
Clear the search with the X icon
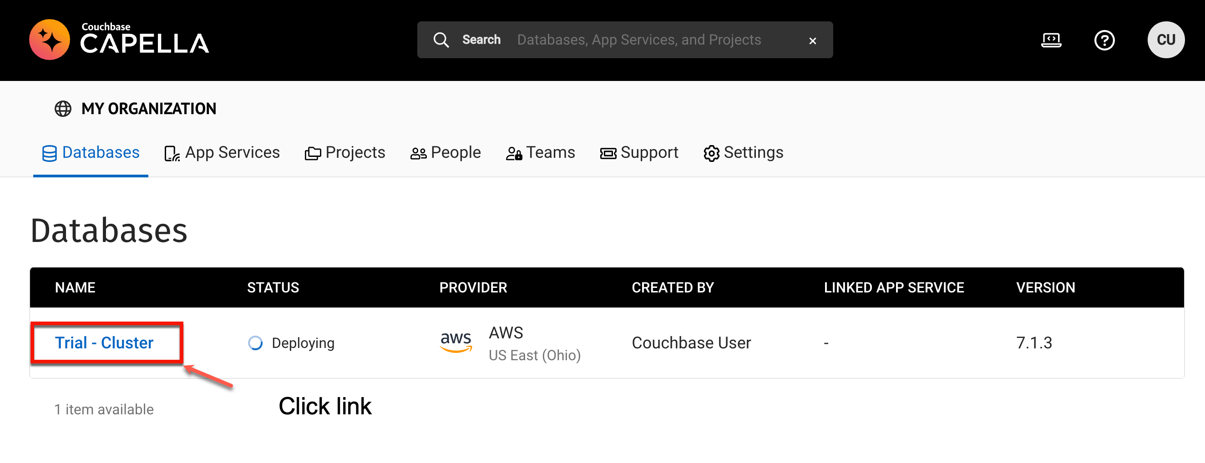[x=813, y=40]
